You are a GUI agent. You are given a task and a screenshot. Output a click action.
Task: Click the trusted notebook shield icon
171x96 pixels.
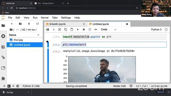(x=131, y=86)
